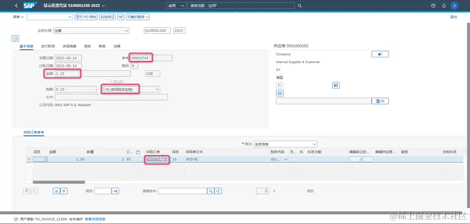
Task: Switch to the 税收 tab
Action: pos(88,46)
